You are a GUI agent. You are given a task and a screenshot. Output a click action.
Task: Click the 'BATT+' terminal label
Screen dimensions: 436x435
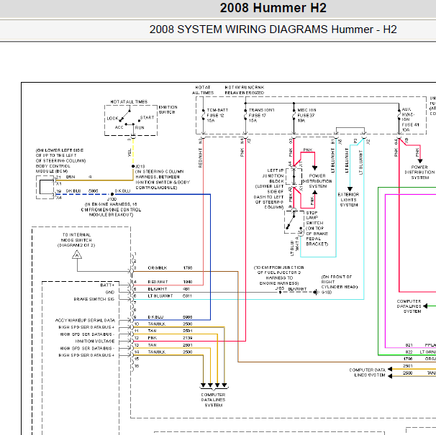[x=107, y=285]
